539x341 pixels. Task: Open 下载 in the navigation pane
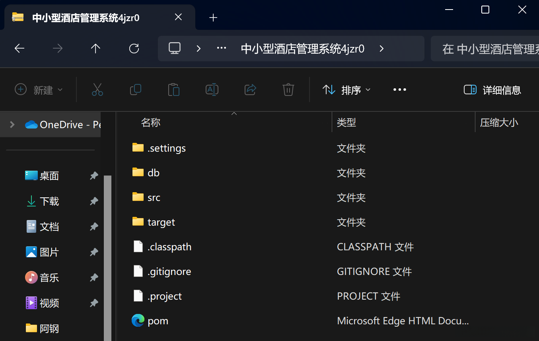49,201
